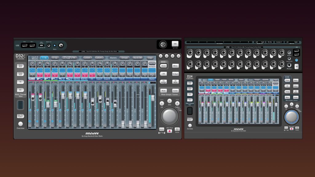
Task: Click the U2 user button on D32C
Action: [166, 56]
